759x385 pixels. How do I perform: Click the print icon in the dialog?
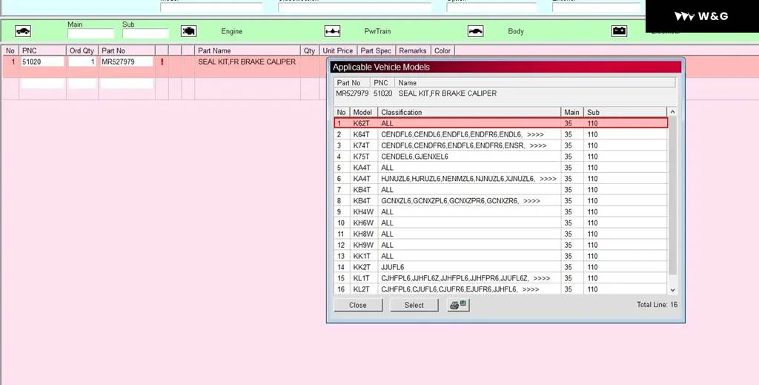point(458,305)
